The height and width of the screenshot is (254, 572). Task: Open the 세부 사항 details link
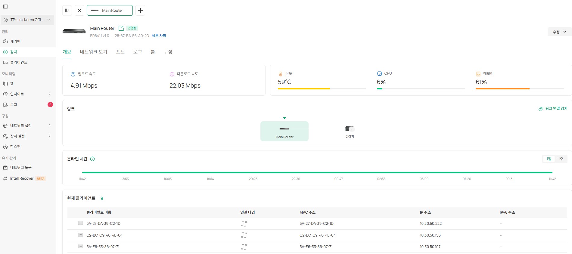coord(159,36)
